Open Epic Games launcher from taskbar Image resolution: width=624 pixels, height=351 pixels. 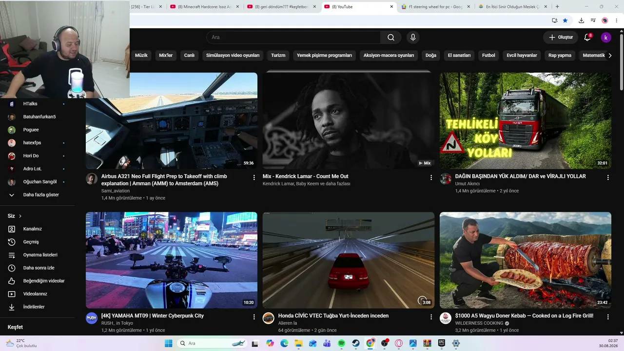click(x=442, y=343)
